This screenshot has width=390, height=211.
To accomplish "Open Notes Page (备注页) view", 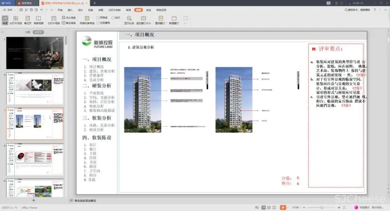I will tap(28, 20).
